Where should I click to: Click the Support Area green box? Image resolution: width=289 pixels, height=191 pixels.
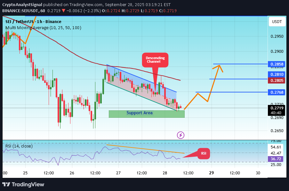pyautogui.click(x=147, y=114)
